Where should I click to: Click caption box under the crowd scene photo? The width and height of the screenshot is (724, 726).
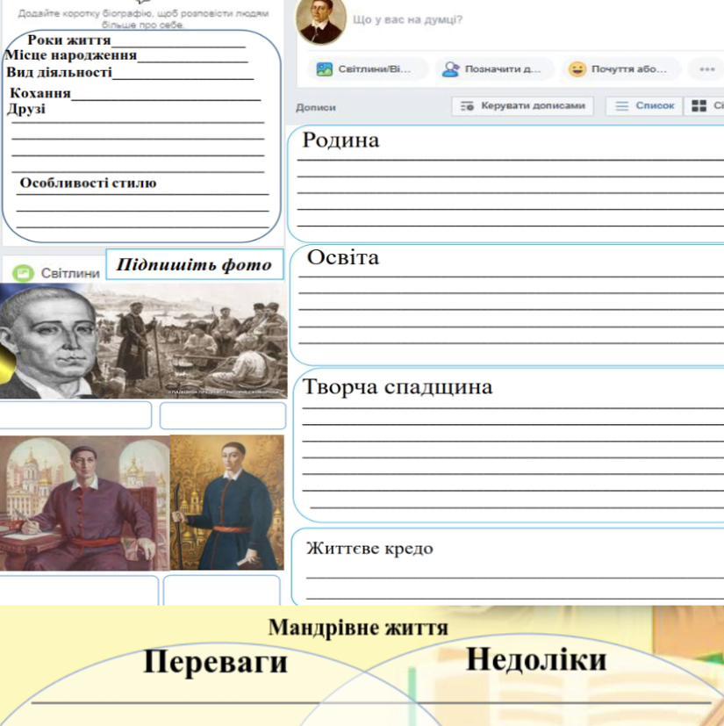coord(223,415)
